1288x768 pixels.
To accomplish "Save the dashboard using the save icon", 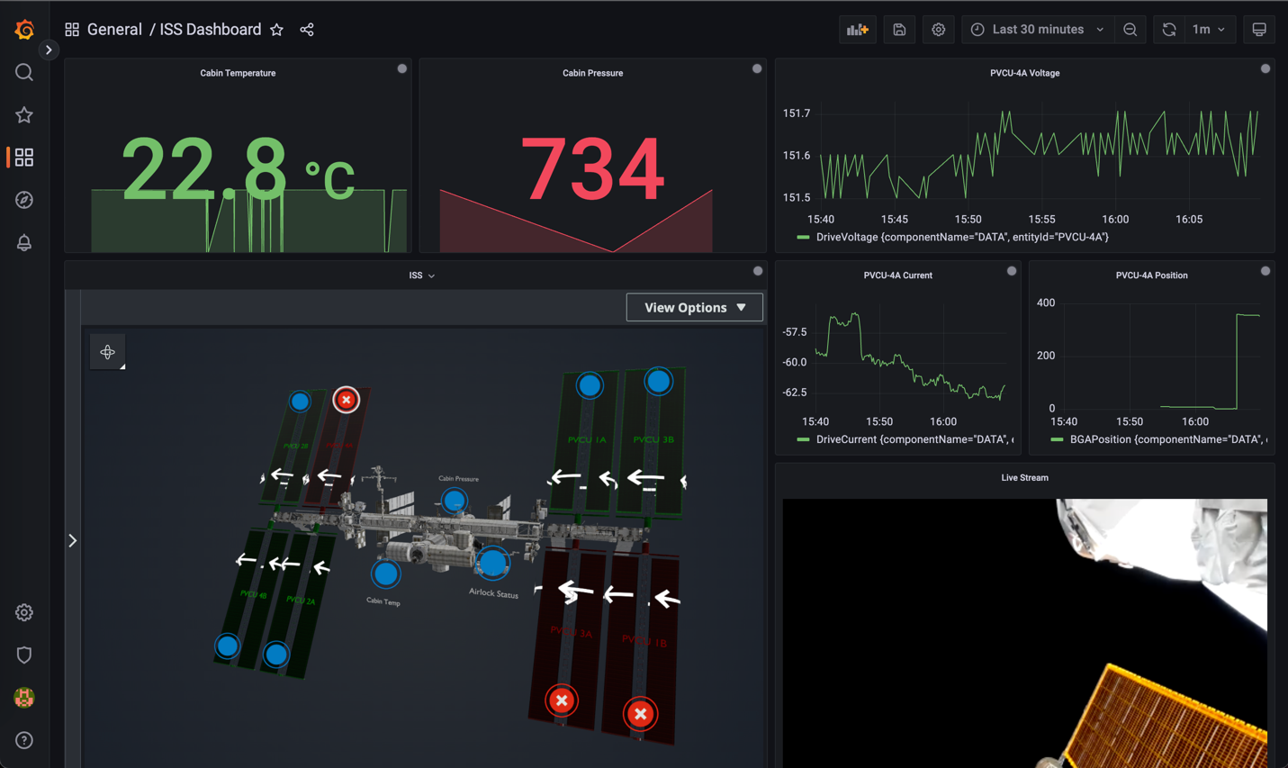I will 898,29.
